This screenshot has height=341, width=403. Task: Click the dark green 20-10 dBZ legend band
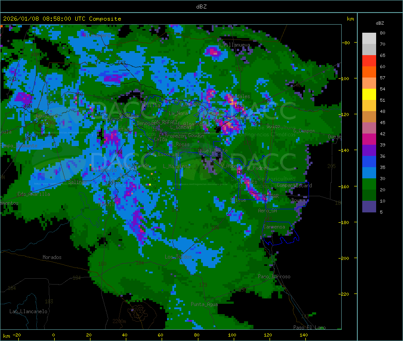(x=369, y=195)
